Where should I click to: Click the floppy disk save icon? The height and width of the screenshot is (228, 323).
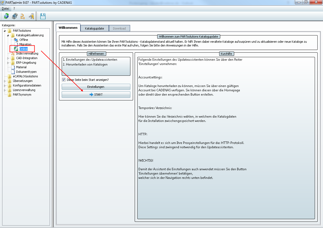coord(43,16)
